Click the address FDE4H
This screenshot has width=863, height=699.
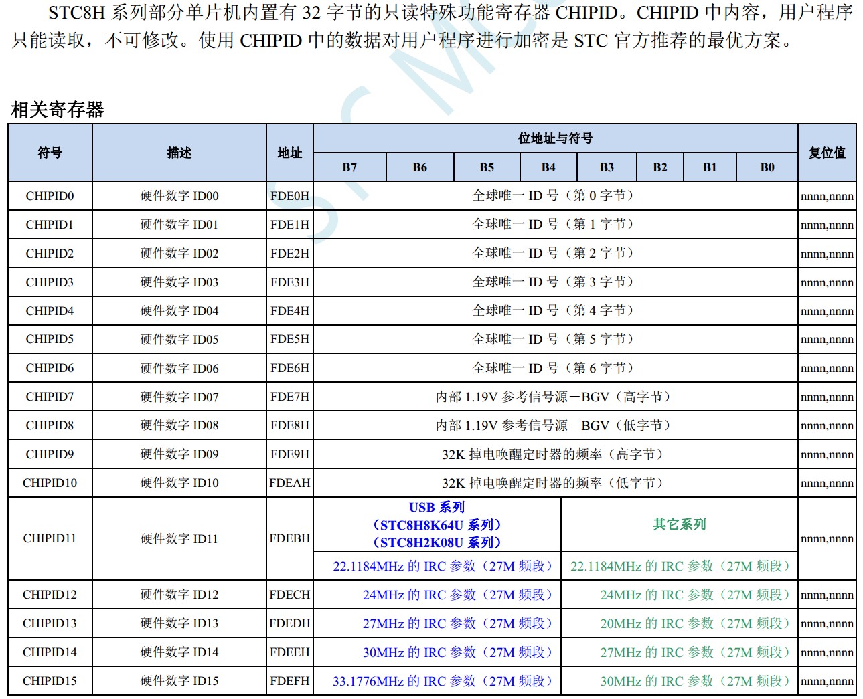pos(290,311)
